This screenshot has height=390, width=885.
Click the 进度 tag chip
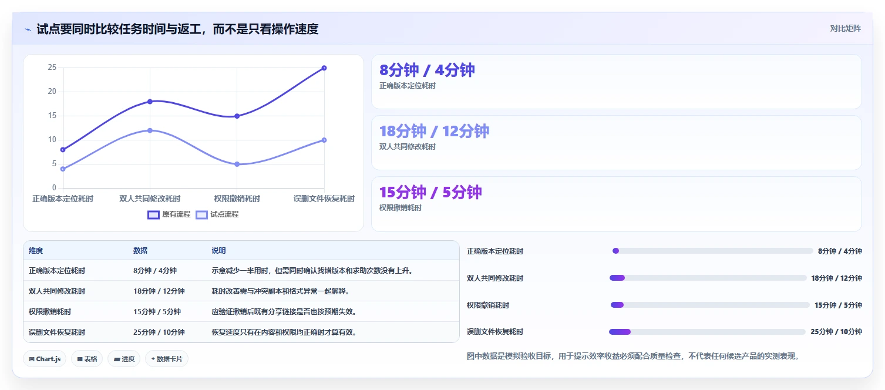(124, 359)
